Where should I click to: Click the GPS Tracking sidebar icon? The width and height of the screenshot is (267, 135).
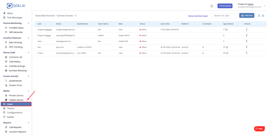pyautogui.click(x=6, y=47)
